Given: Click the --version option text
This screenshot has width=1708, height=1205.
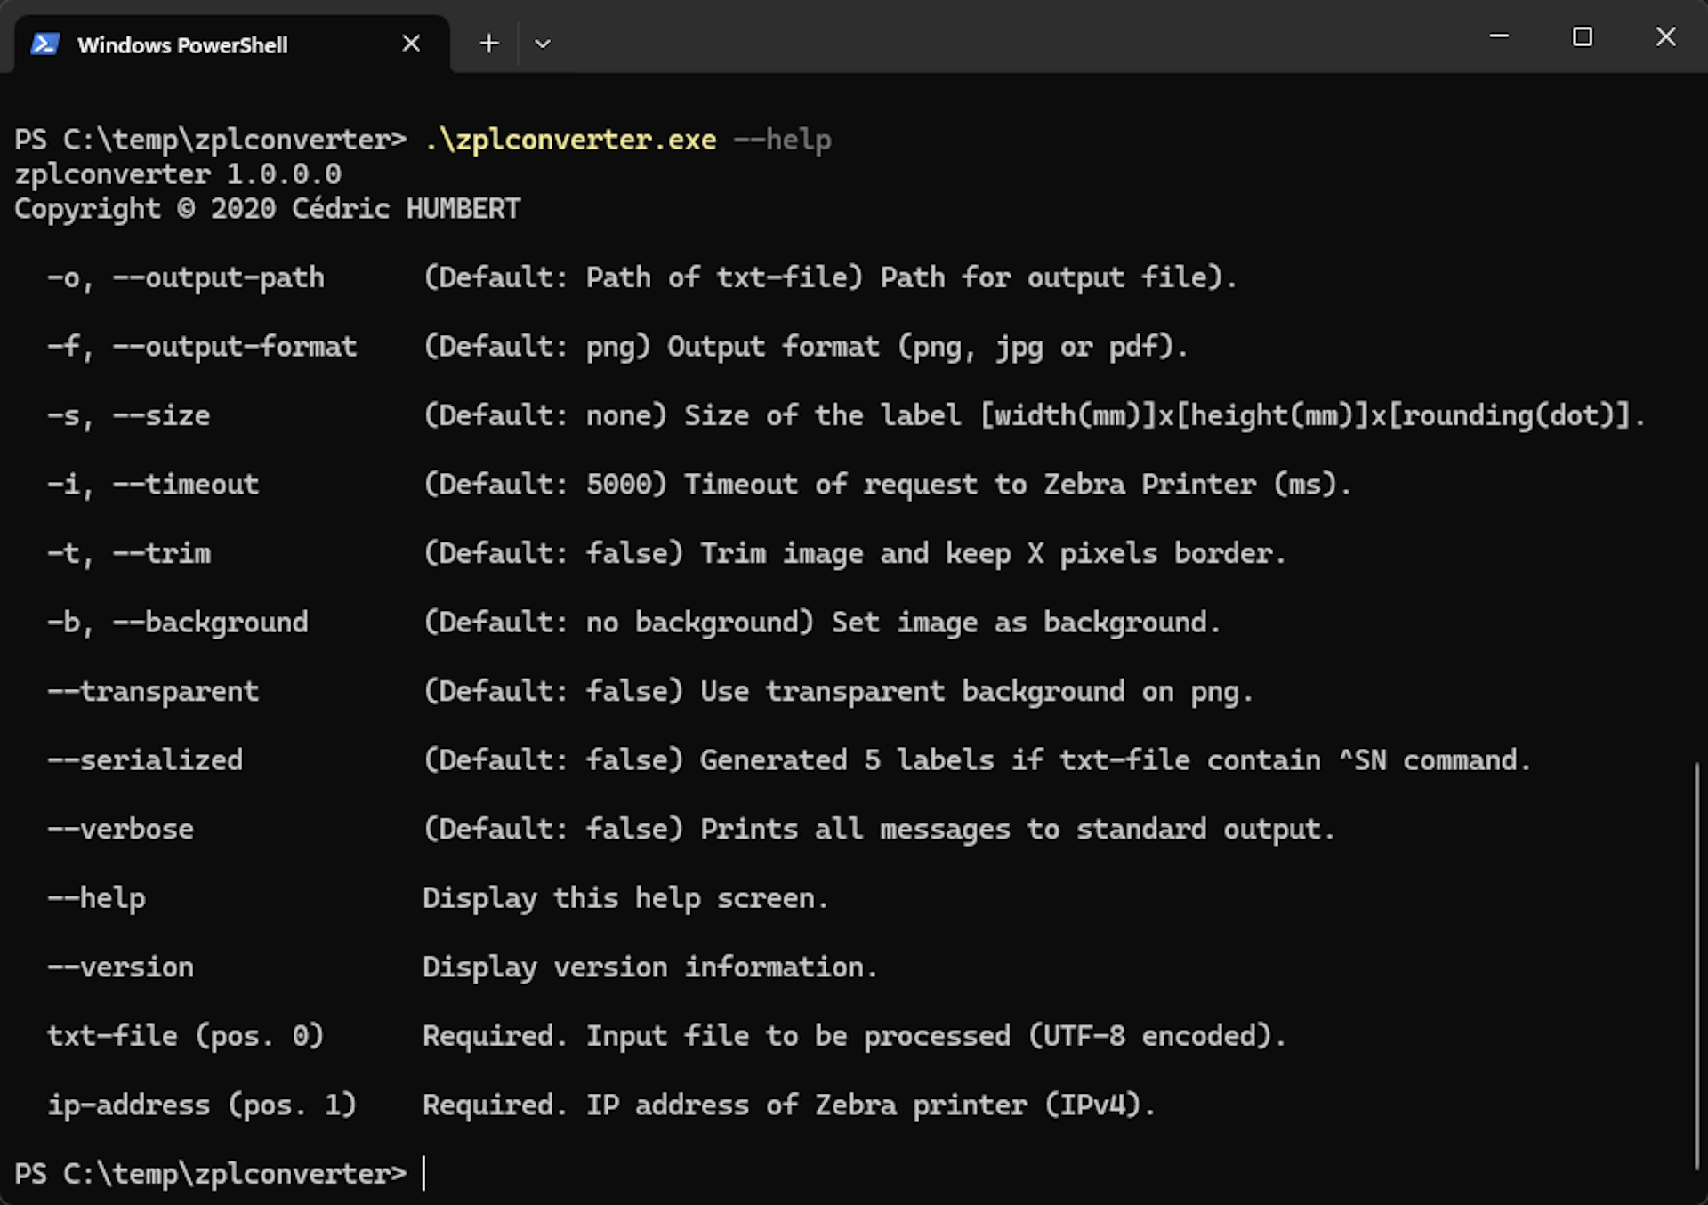Looking at the screenshot, I should pos(120,967).
